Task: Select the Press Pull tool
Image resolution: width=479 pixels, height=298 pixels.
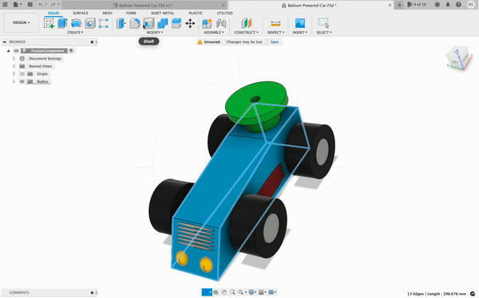Action: pos(121,23)
